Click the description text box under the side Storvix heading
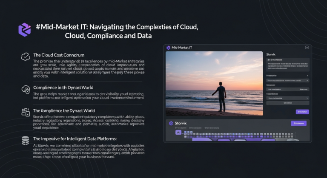327x178 pixels. (x=288, y=65)
